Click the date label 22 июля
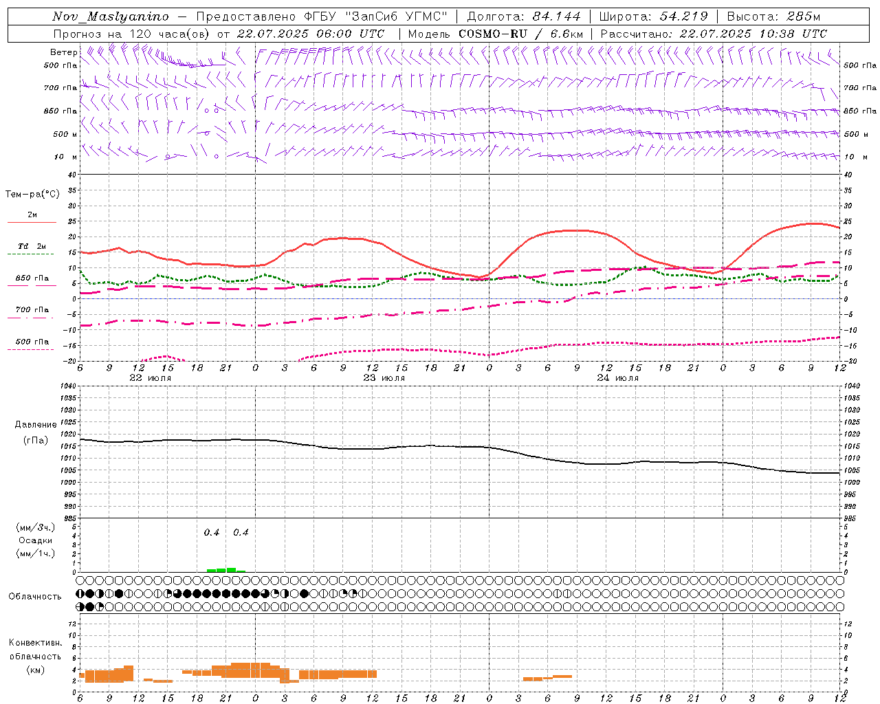The image size is (880, 704). (151, 378)
